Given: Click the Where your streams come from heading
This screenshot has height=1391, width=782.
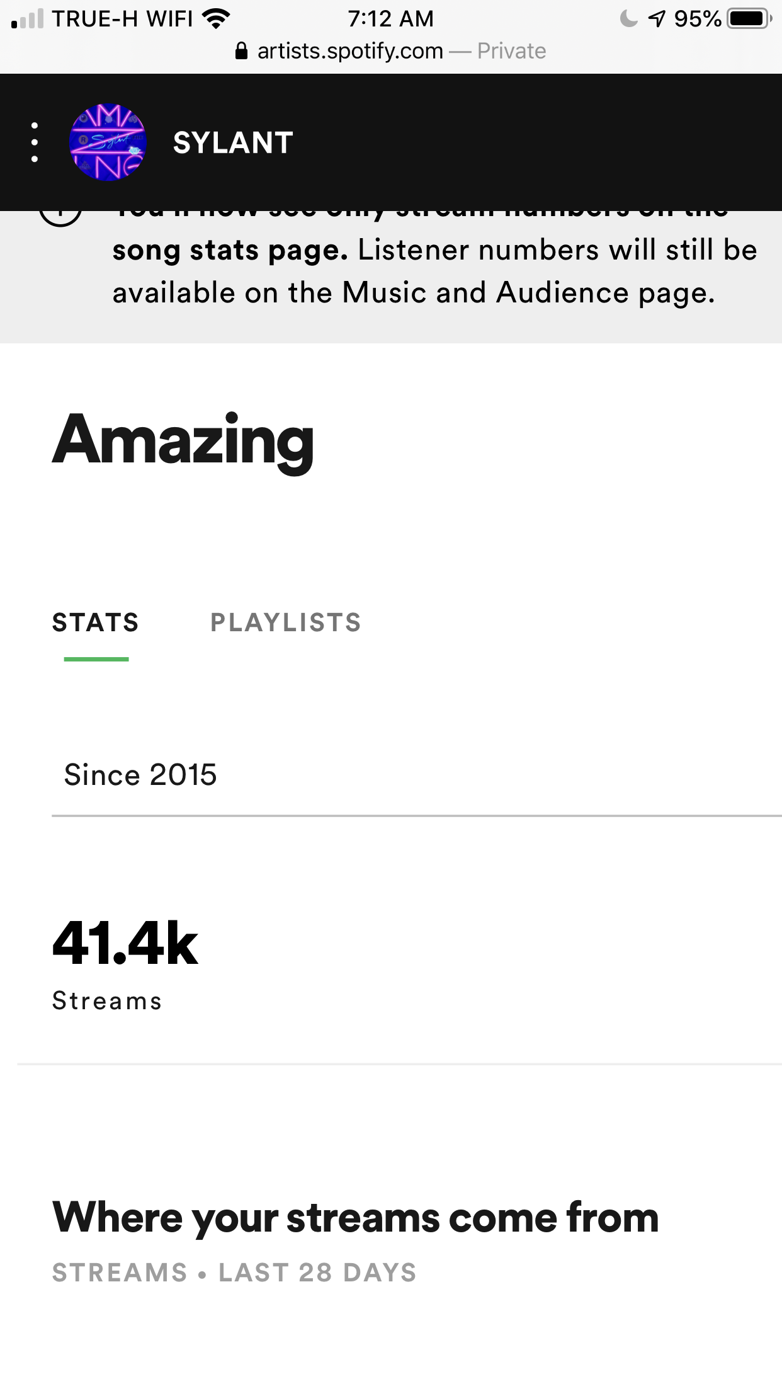Looking at the screenshot, I should tap(356, 1217).
